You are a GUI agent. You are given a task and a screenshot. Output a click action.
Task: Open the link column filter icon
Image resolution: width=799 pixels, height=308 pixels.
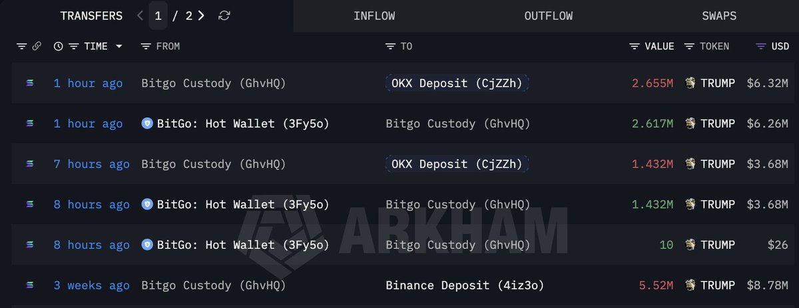[x=21, y=47]
